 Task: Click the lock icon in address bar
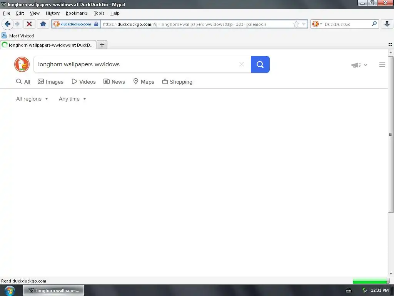coord(96,24)
